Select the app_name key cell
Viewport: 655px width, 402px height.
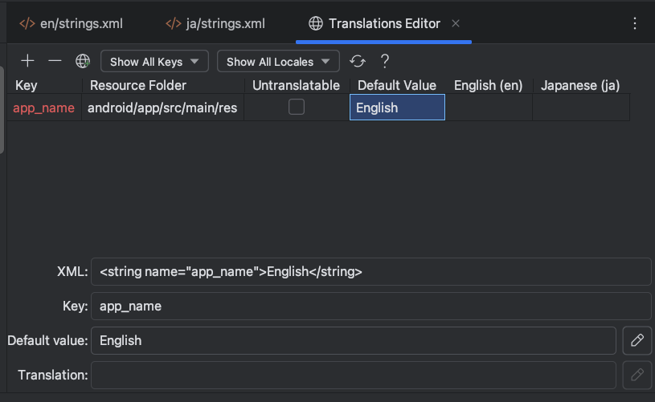pos(44,108)
